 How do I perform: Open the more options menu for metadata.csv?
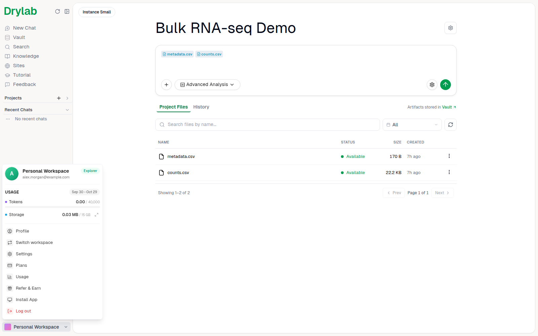point(449,156)
